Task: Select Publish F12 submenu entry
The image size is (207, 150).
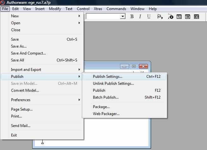Action: click(125, 90)
